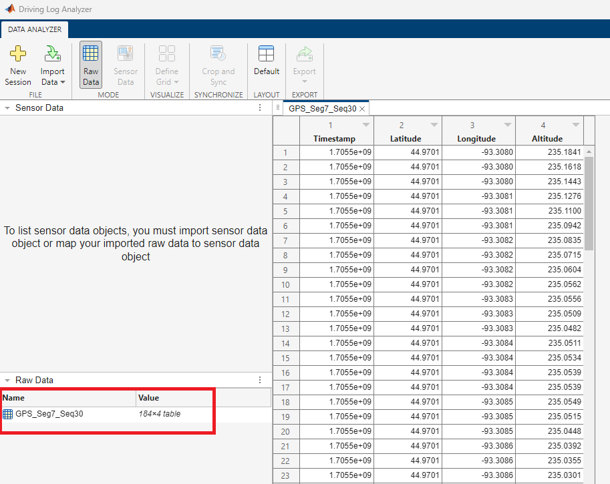Screen dimensions: 610x484
Task: Click the Export icon
Action: [x=304, y=55]
